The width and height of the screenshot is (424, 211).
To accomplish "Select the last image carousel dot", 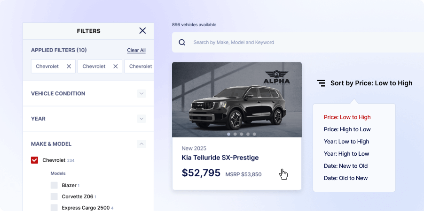I will point(254,134).
